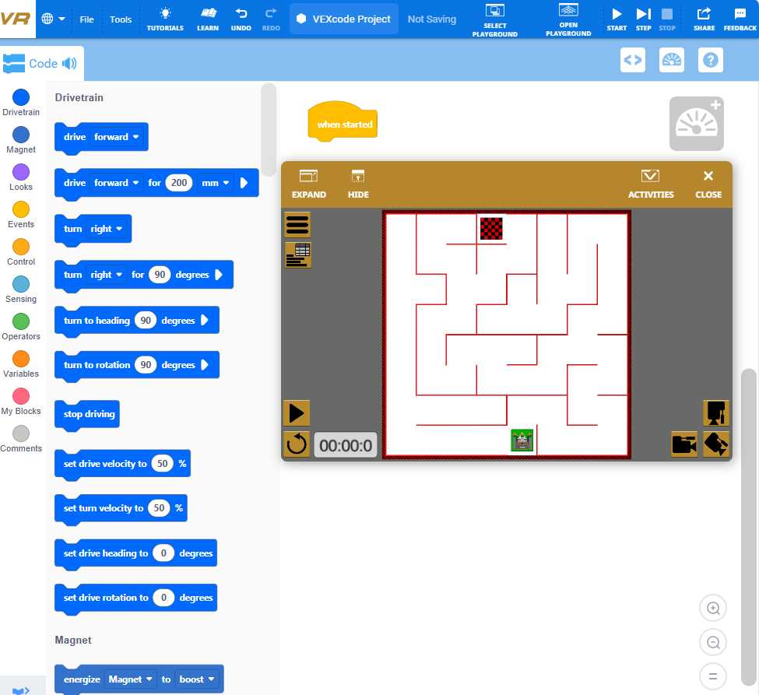Open the code viewer brackets icon
Screen dimensions: 759x695
click(x=633, y=60)
